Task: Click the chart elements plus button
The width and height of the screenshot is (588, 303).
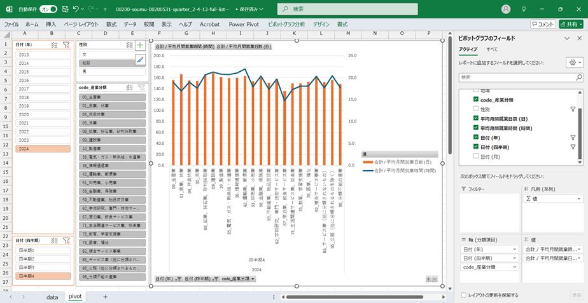Action: (x=141, y=46)
